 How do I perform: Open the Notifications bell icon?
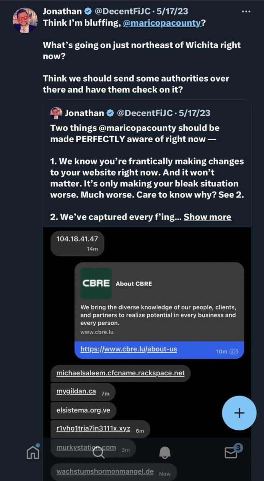[x=165, y=452]
